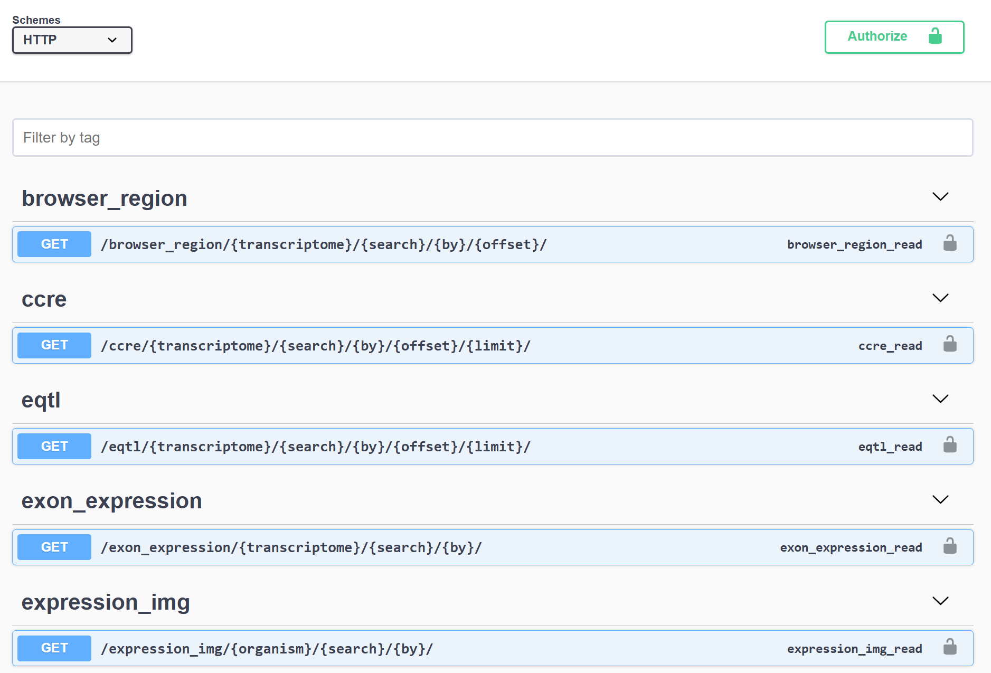991x673 pixels.
Task: Open the Schemes HTTP dropdown
Action: [72, 40]
